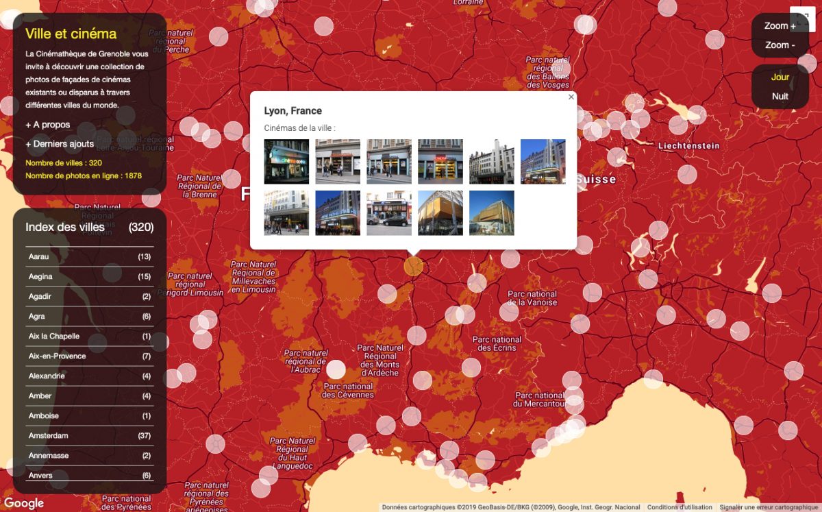Viewport: 822px width, 512px height.
Task: Open Conditions d'utilisation link
Action: (680, 508)
